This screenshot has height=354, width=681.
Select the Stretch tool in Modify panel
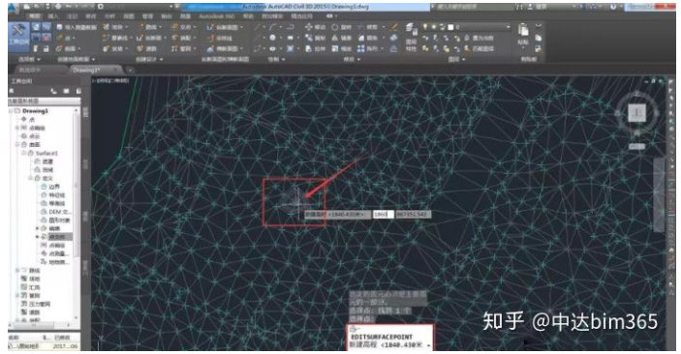pos(315,48)
